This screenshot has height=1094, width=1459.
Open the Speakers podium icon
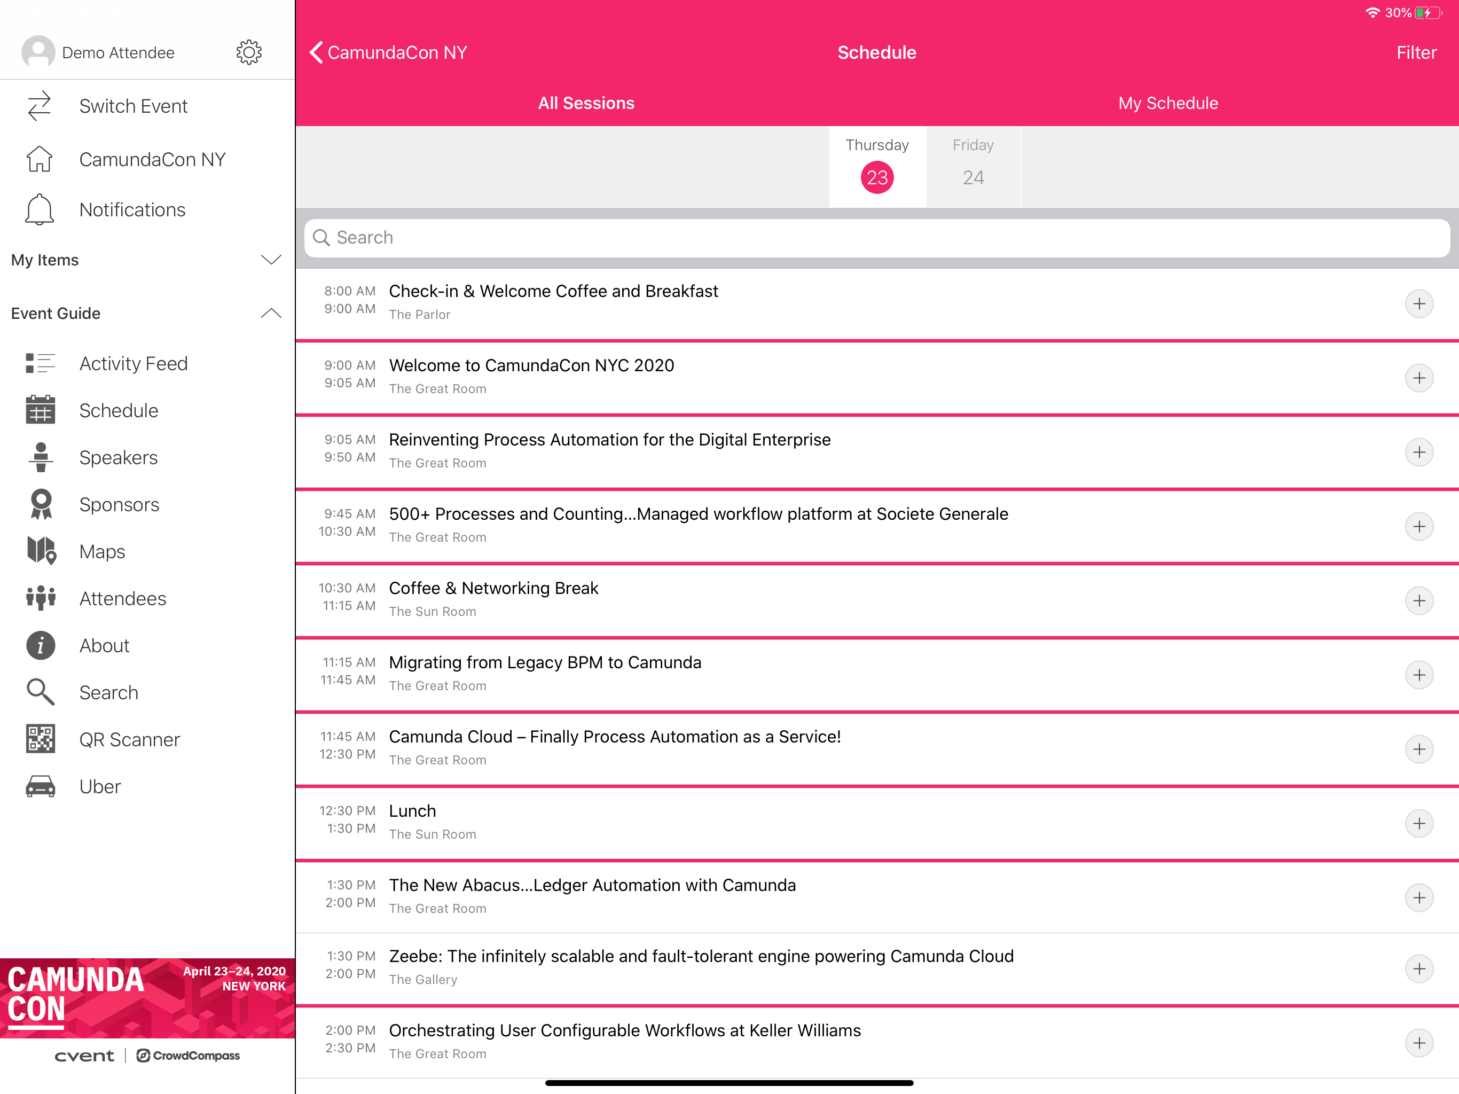[40, 457]
